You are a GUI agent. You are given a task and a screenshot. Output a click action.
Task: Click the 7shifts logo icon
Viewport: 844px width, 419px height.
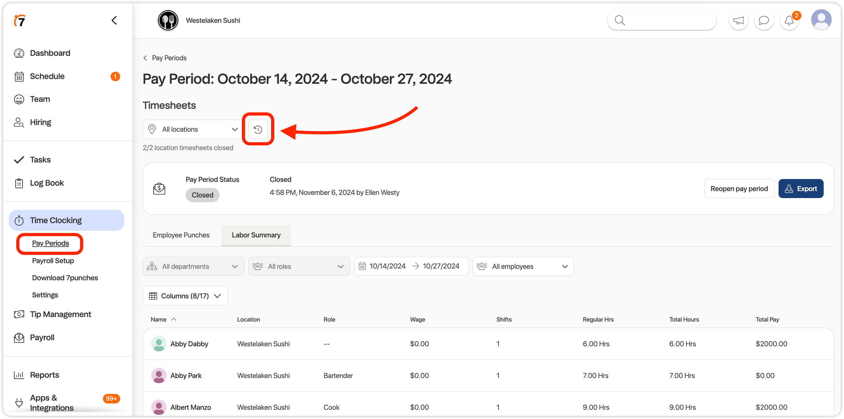coord(20,21)
